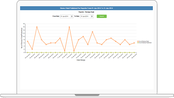Click the Stories Filed/Published Per Reporter header

click(86, 8)
